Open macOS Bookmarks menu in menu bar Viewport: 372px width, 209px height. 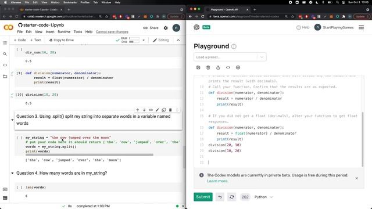pos(70,2)
